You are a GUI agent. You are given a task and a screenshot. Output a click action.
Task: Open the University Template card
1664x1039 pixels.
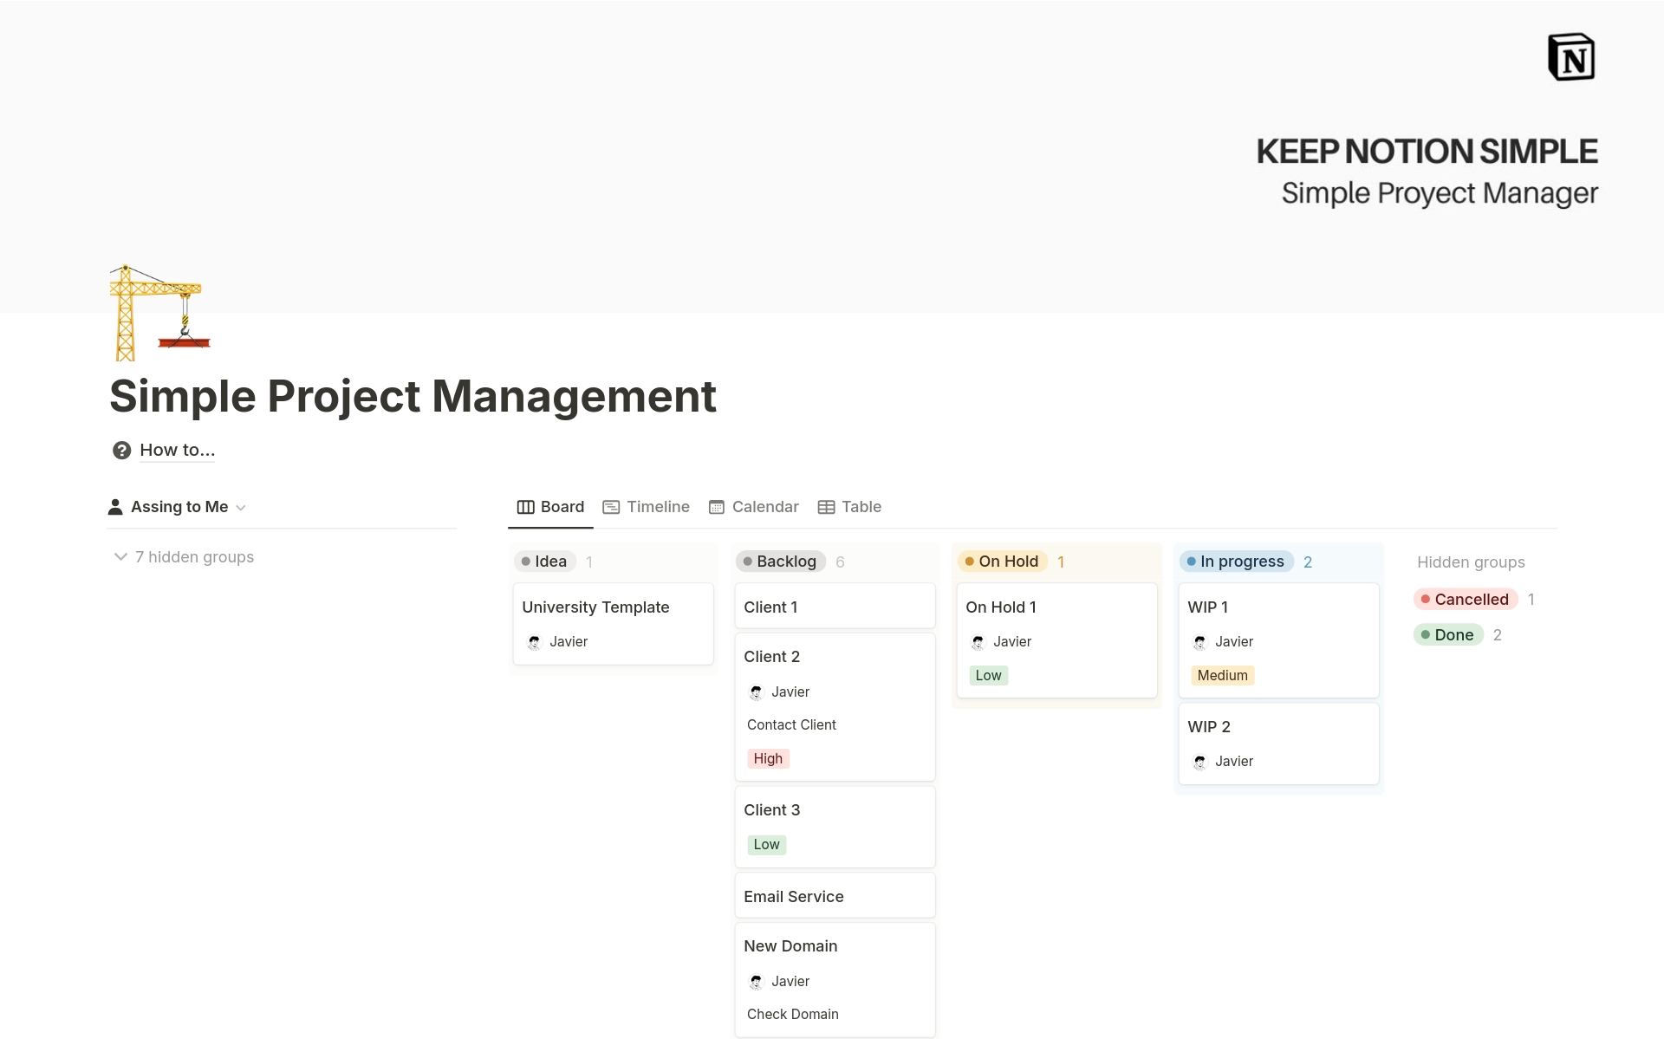pos(595,607)
